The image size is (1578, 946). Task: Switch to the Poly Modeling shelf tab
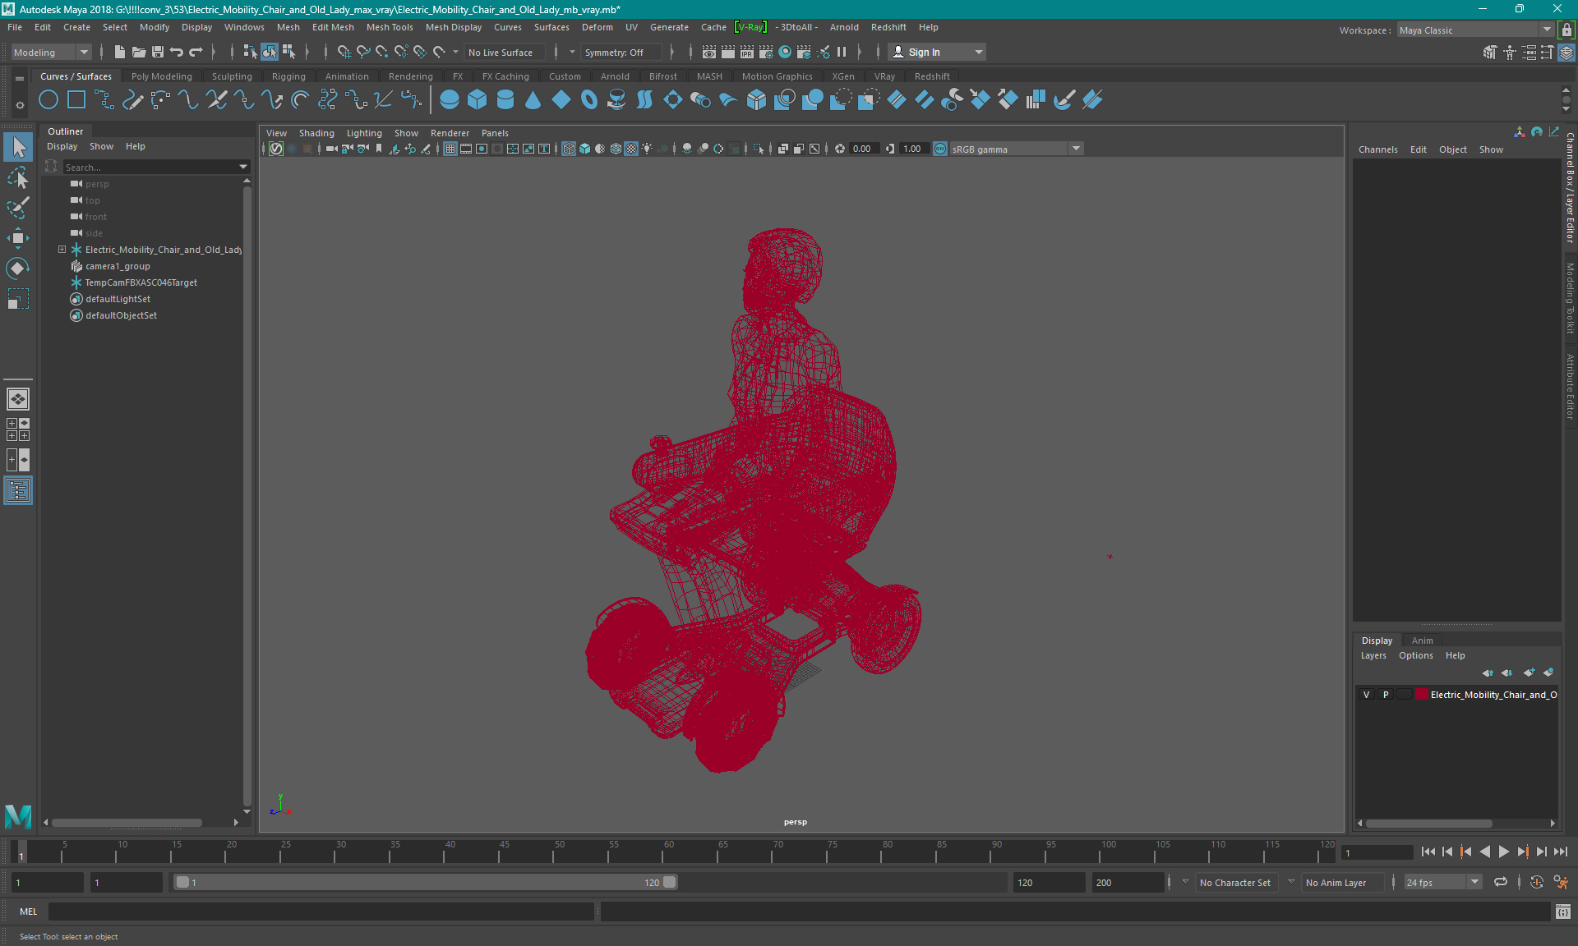click(x=162, y=76)
